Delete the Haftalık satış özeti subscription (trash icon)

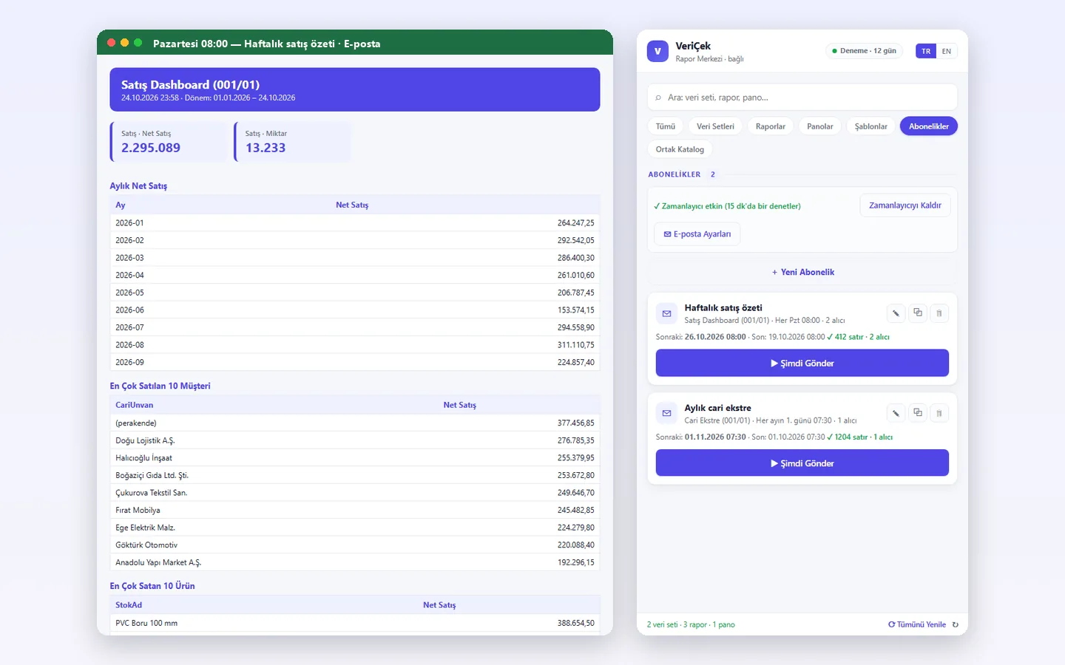click(x=939, y=313)
